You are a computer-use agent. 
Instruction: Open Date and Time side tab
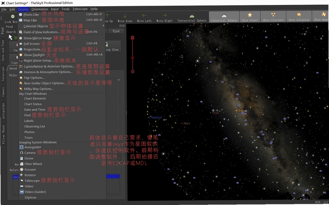pos(3,51)
